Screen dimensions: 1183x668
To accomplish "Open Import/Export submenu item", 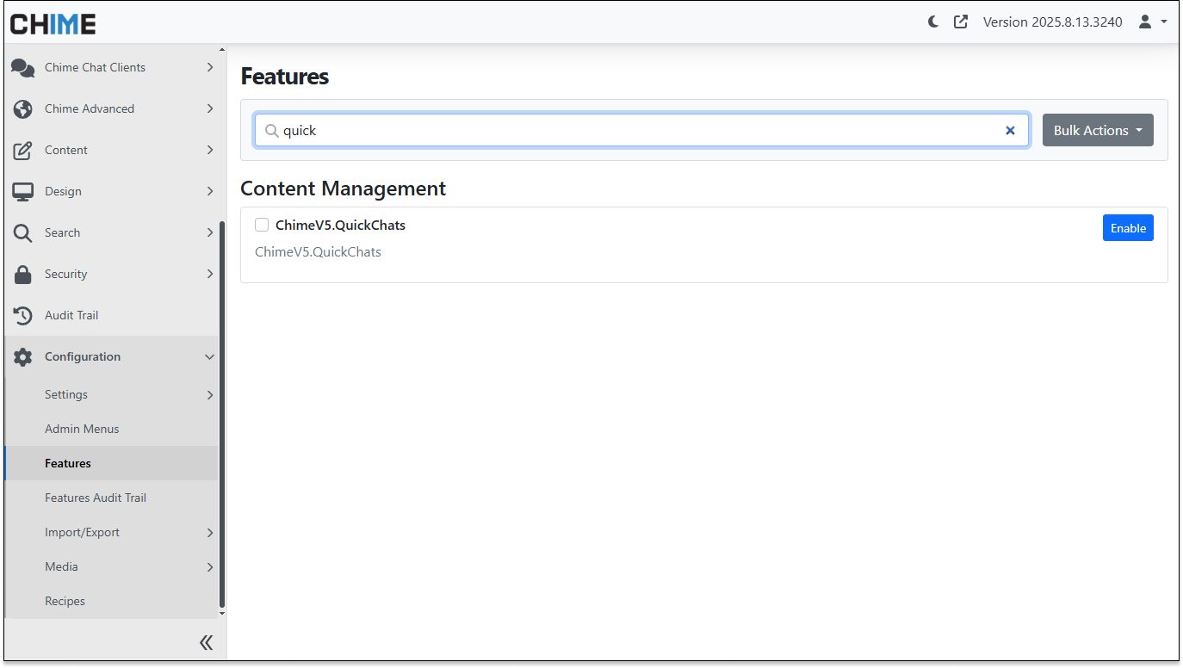I will [x=112, y=532].
